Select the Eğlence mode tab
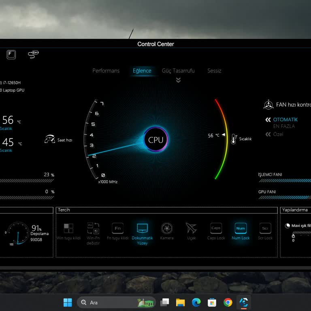Image resolution: width=311 pixels, height=311 pixels. pos(142,71)
